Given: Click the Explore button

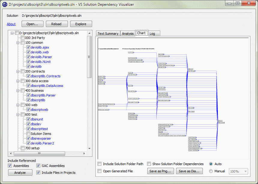Looking at the screenshot, I should [81, 24].
